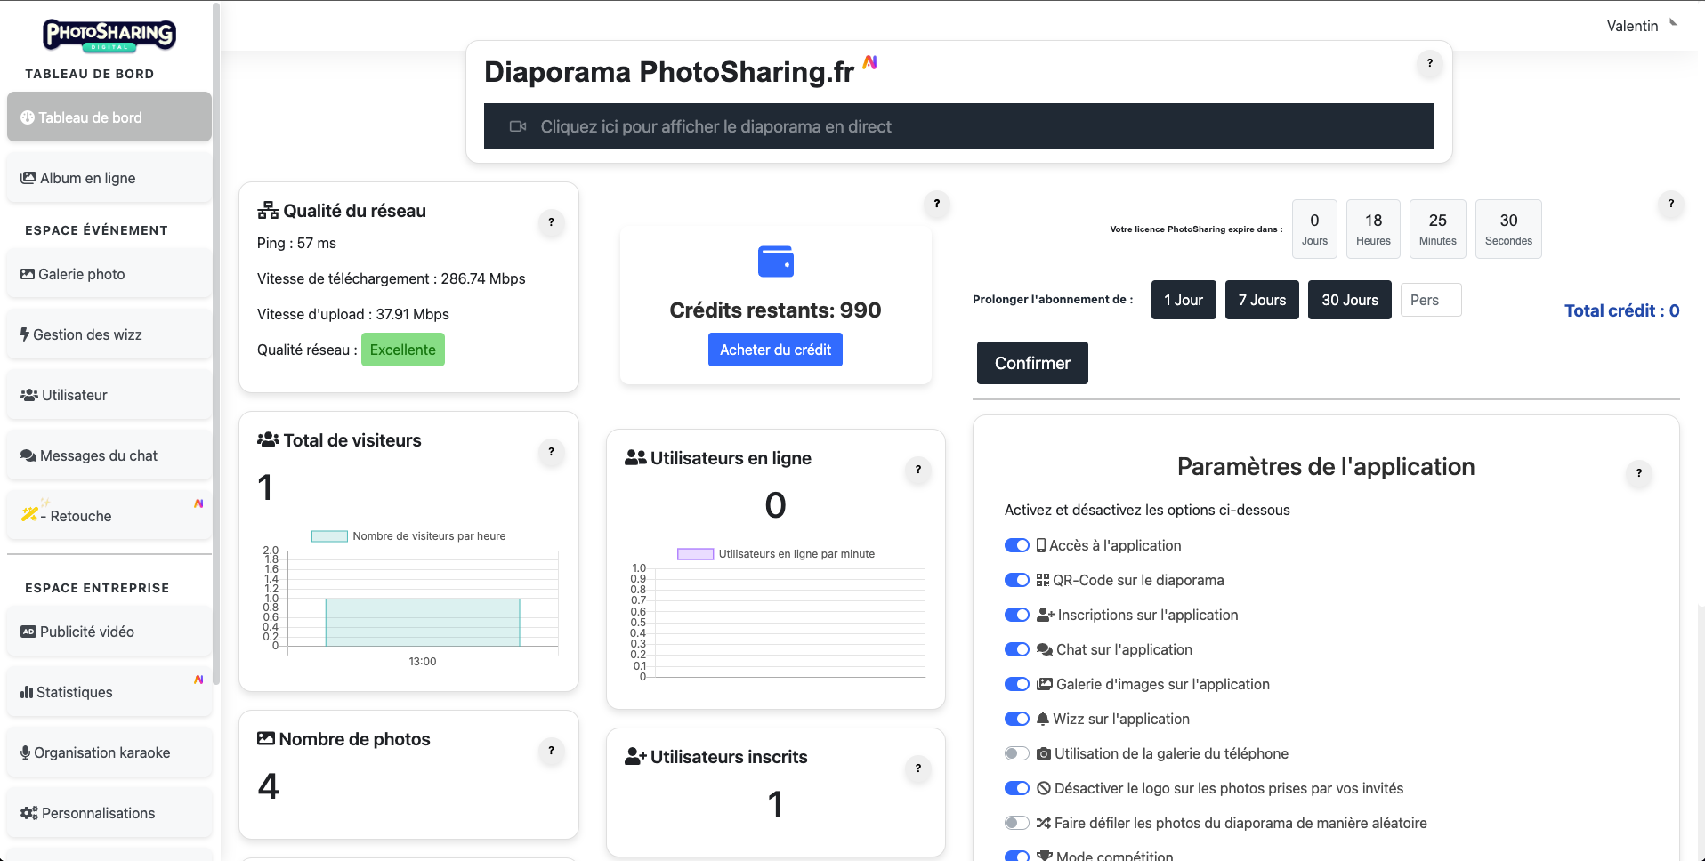Open help for Qualité du réseau card
1705x861 pixels.
[552, 222]
